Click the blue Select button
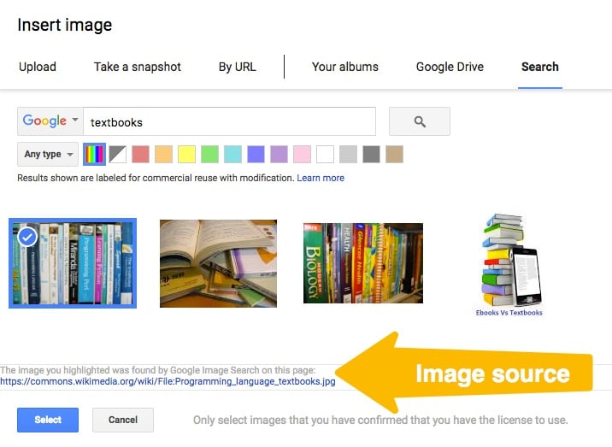 48,420
